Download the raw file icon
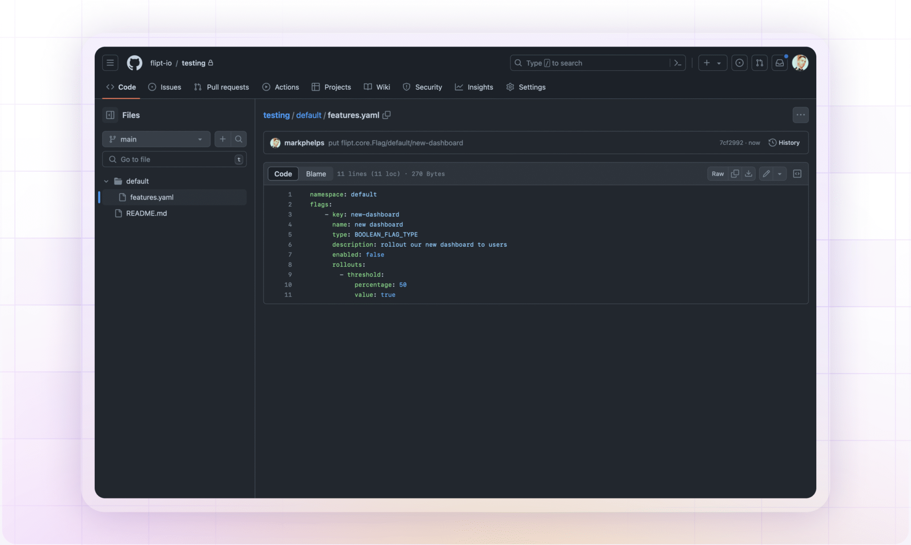Image resolution: width=911 pixels, height=545 pixels. (749, 174)
